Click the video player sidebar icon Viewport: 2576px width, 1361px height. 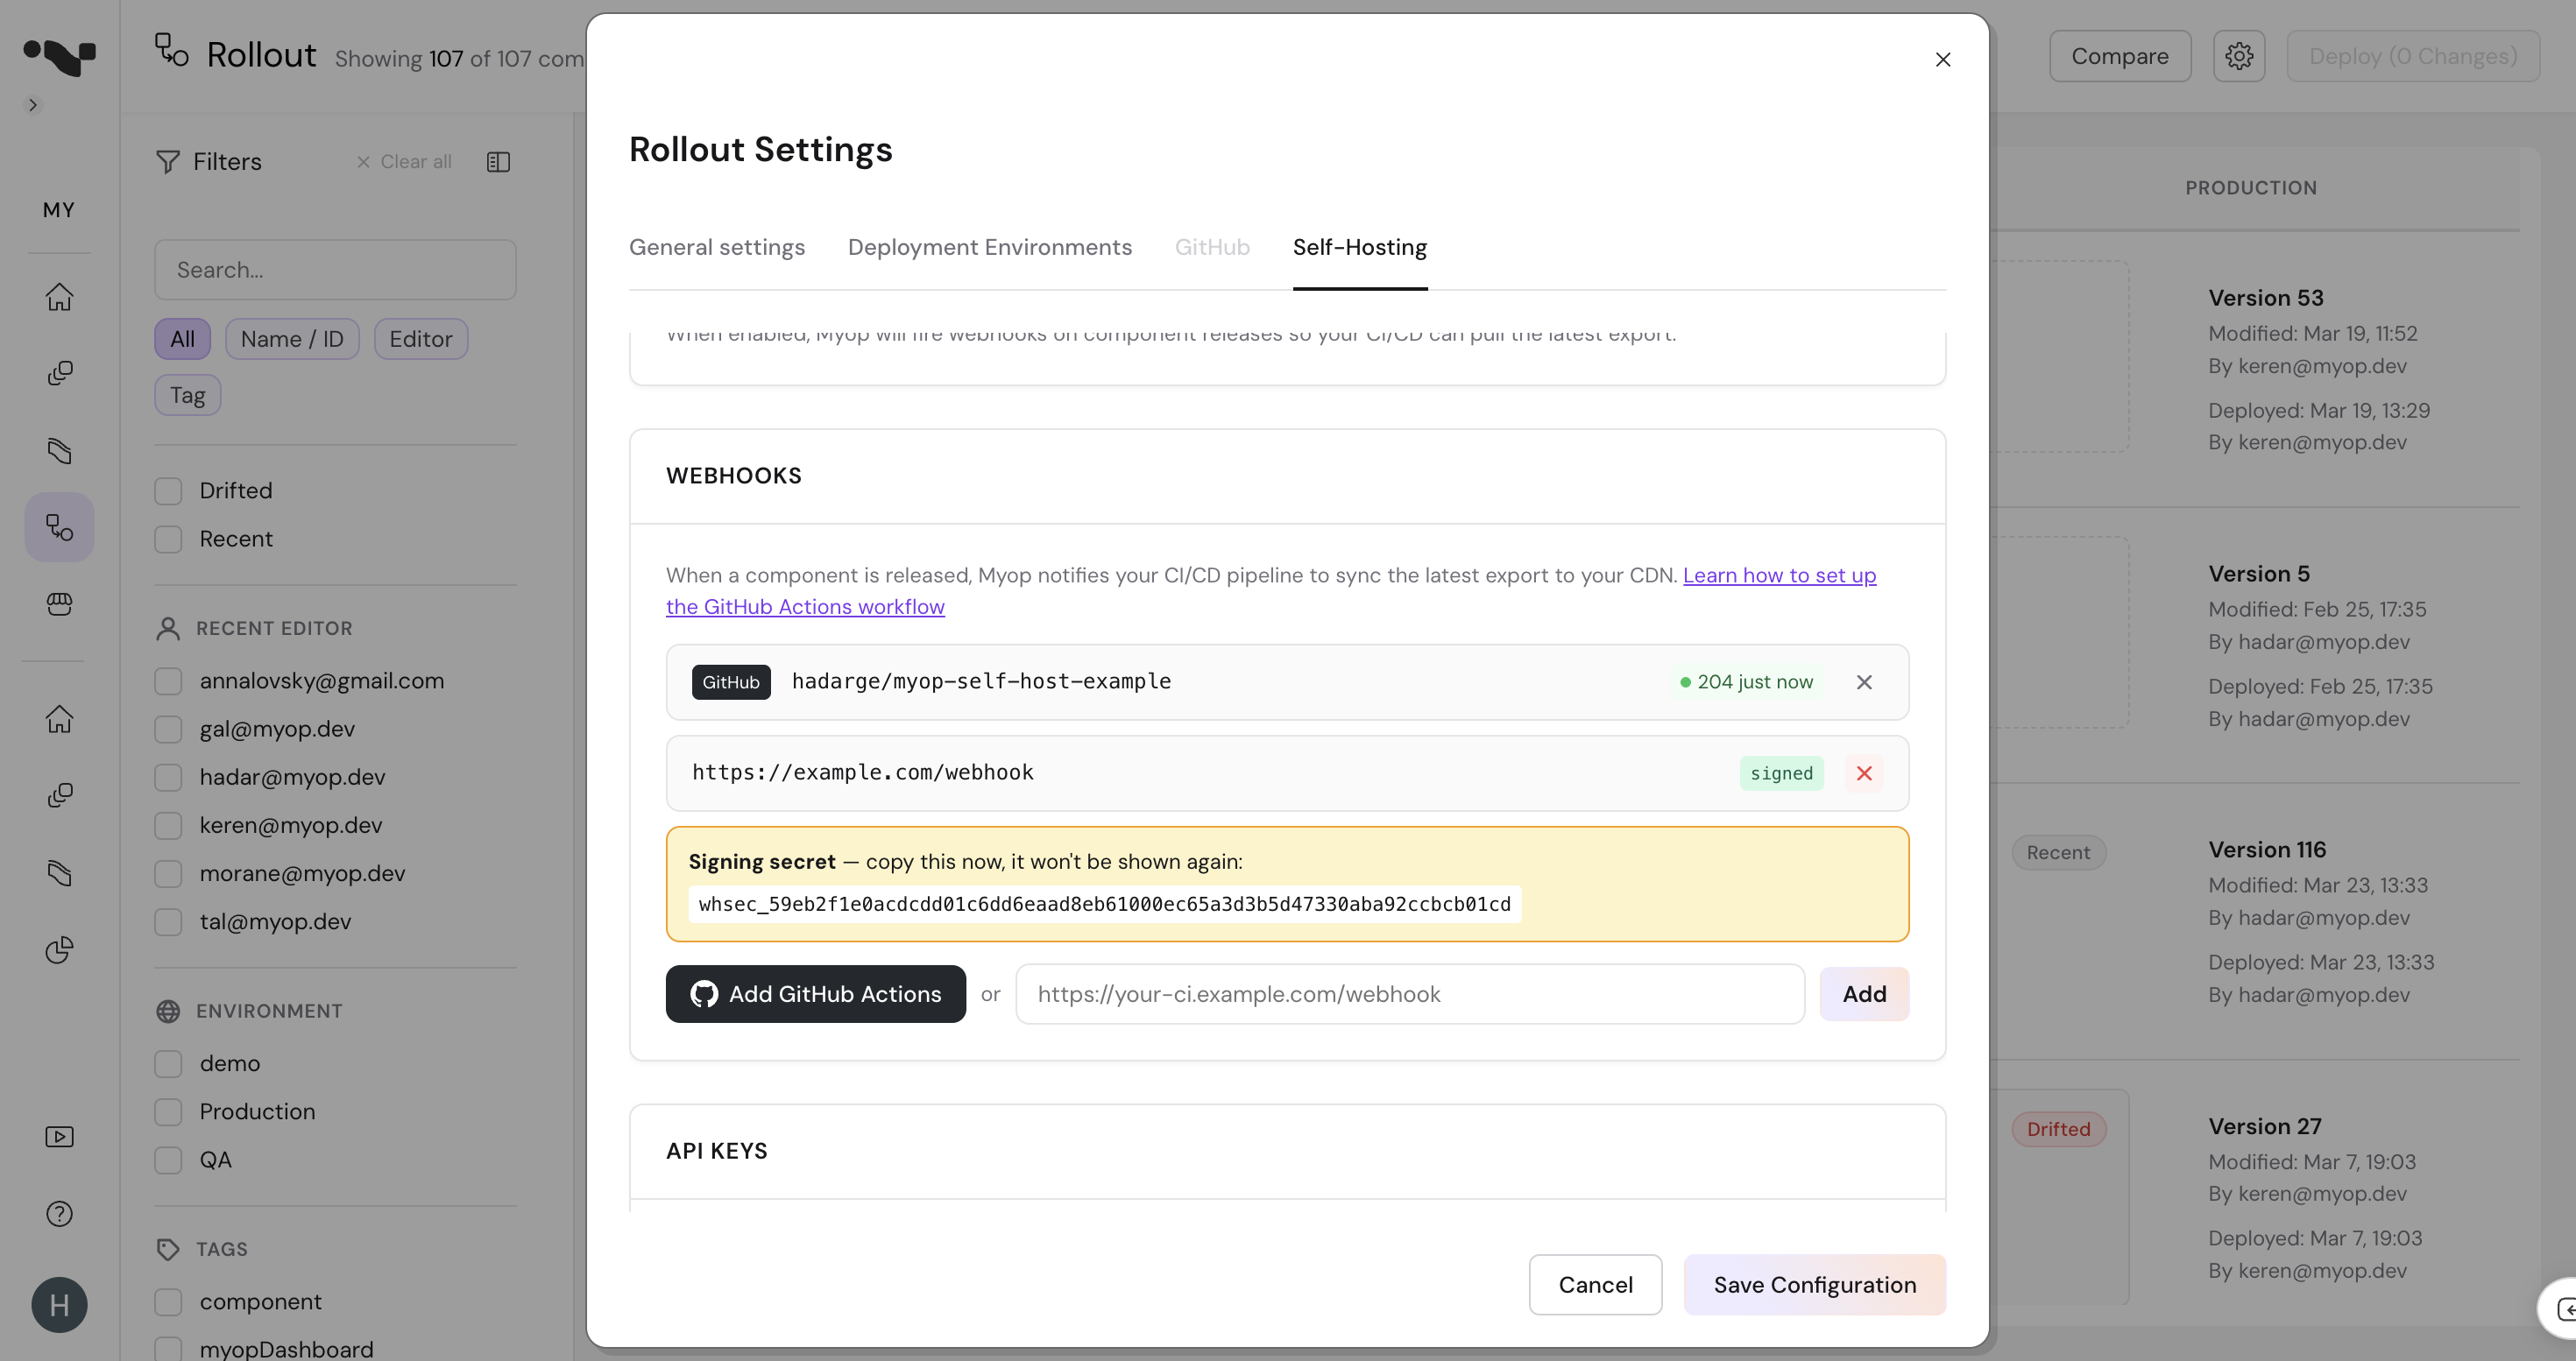[x=59, y=1136]
